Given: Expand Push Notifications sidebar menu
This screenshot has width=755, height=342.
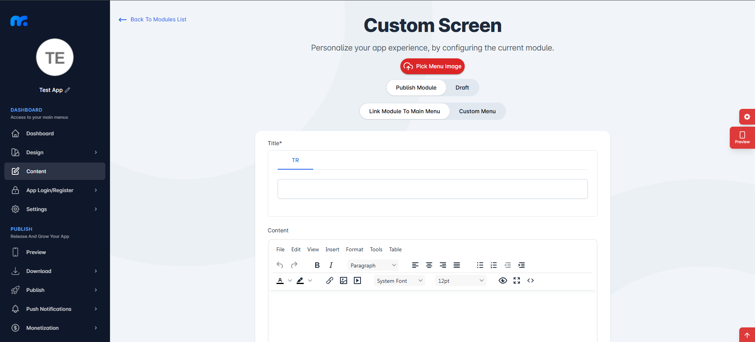Looking at the screenshot, I should point(55,309).
